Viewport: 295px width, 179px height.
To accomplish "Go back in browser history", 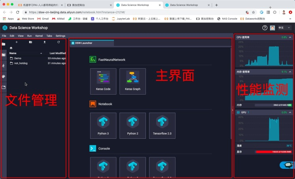I will [4, 12].
